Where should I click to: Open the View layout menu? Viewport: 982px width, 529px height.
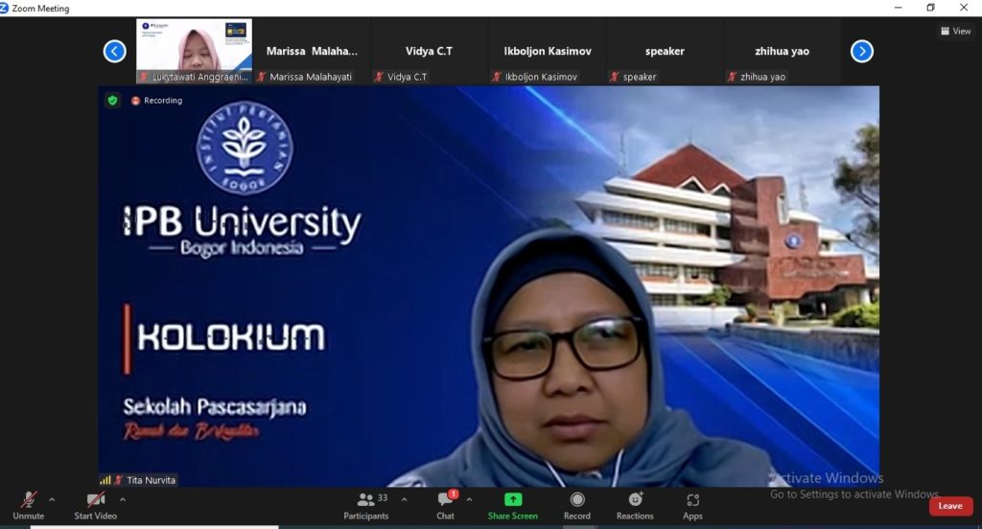(x=956, y=31)
